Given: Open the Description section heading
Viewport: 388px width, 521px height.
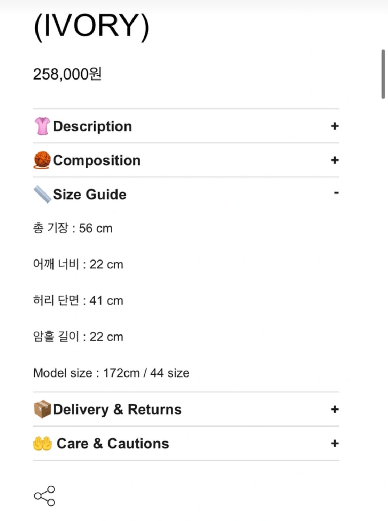Looking at the screenshot, I should pyautogui.click(x=92, y=126).
